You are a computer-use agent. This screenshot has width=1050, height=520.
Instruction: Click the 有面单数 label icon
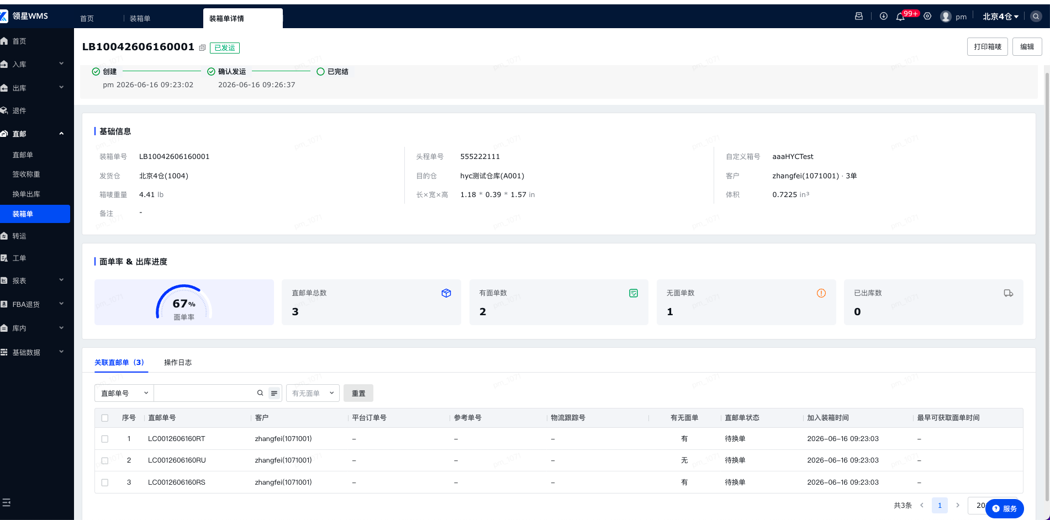point(634,293)
